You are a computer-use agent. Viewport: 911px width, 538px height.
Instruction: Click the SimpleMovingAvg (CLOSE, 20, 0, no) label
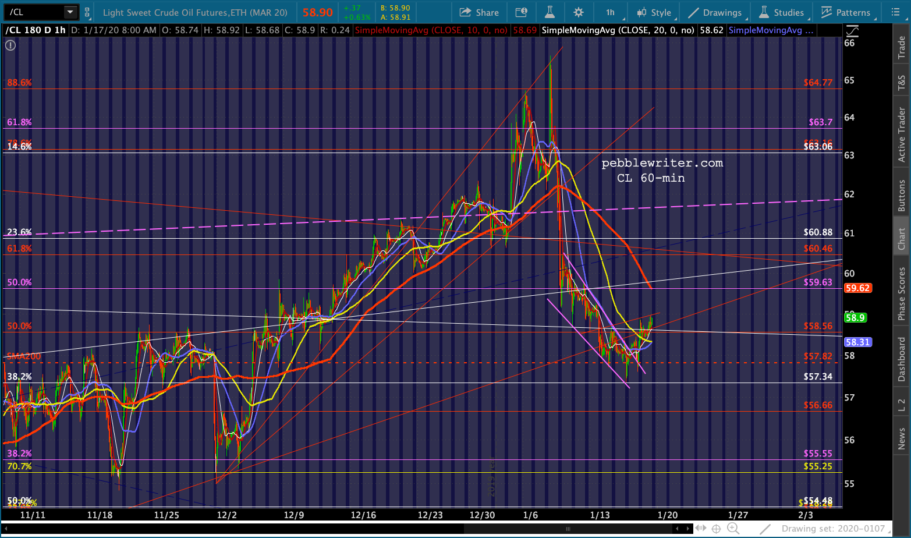coord(618,30)
